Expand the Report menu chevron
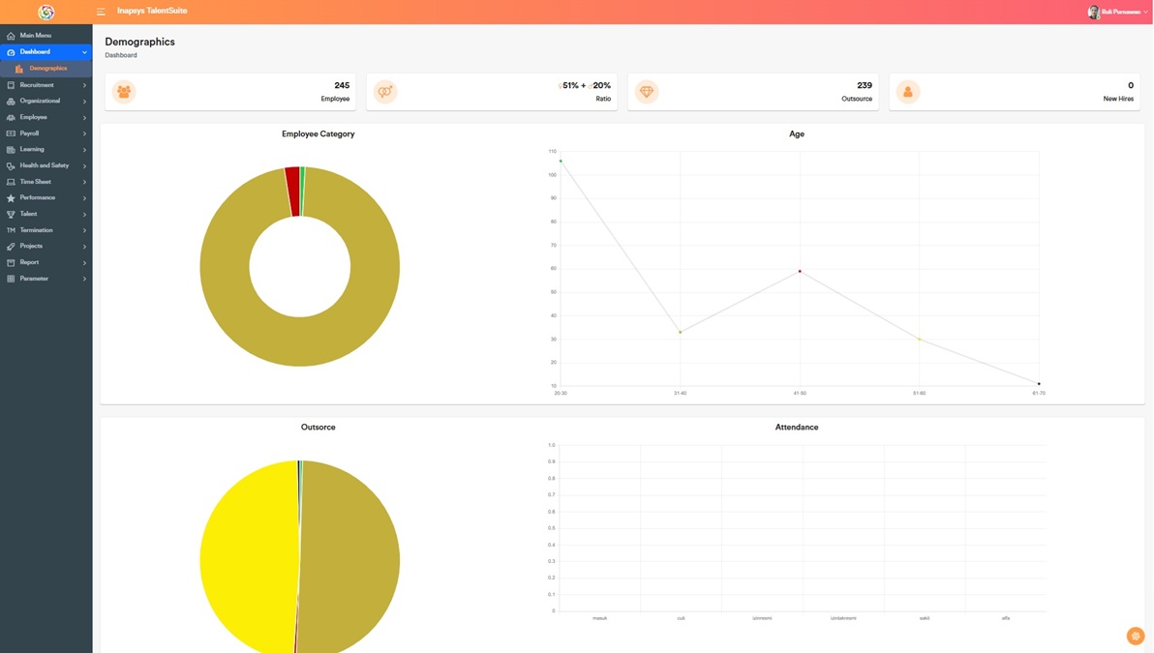 [84, 263]
